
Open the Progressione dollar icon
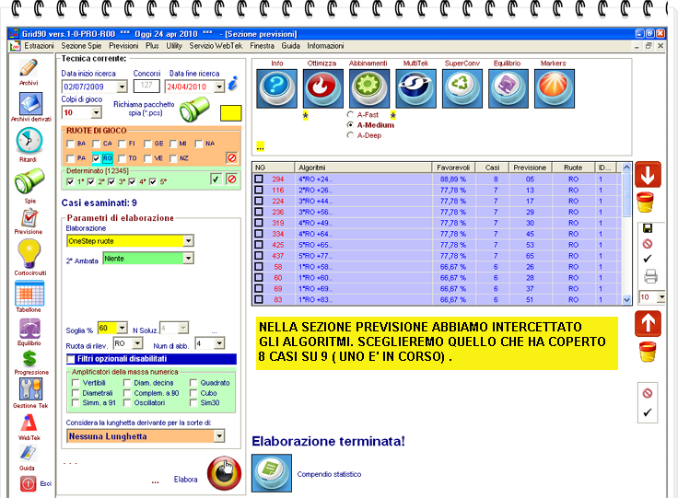coord(29,358)
